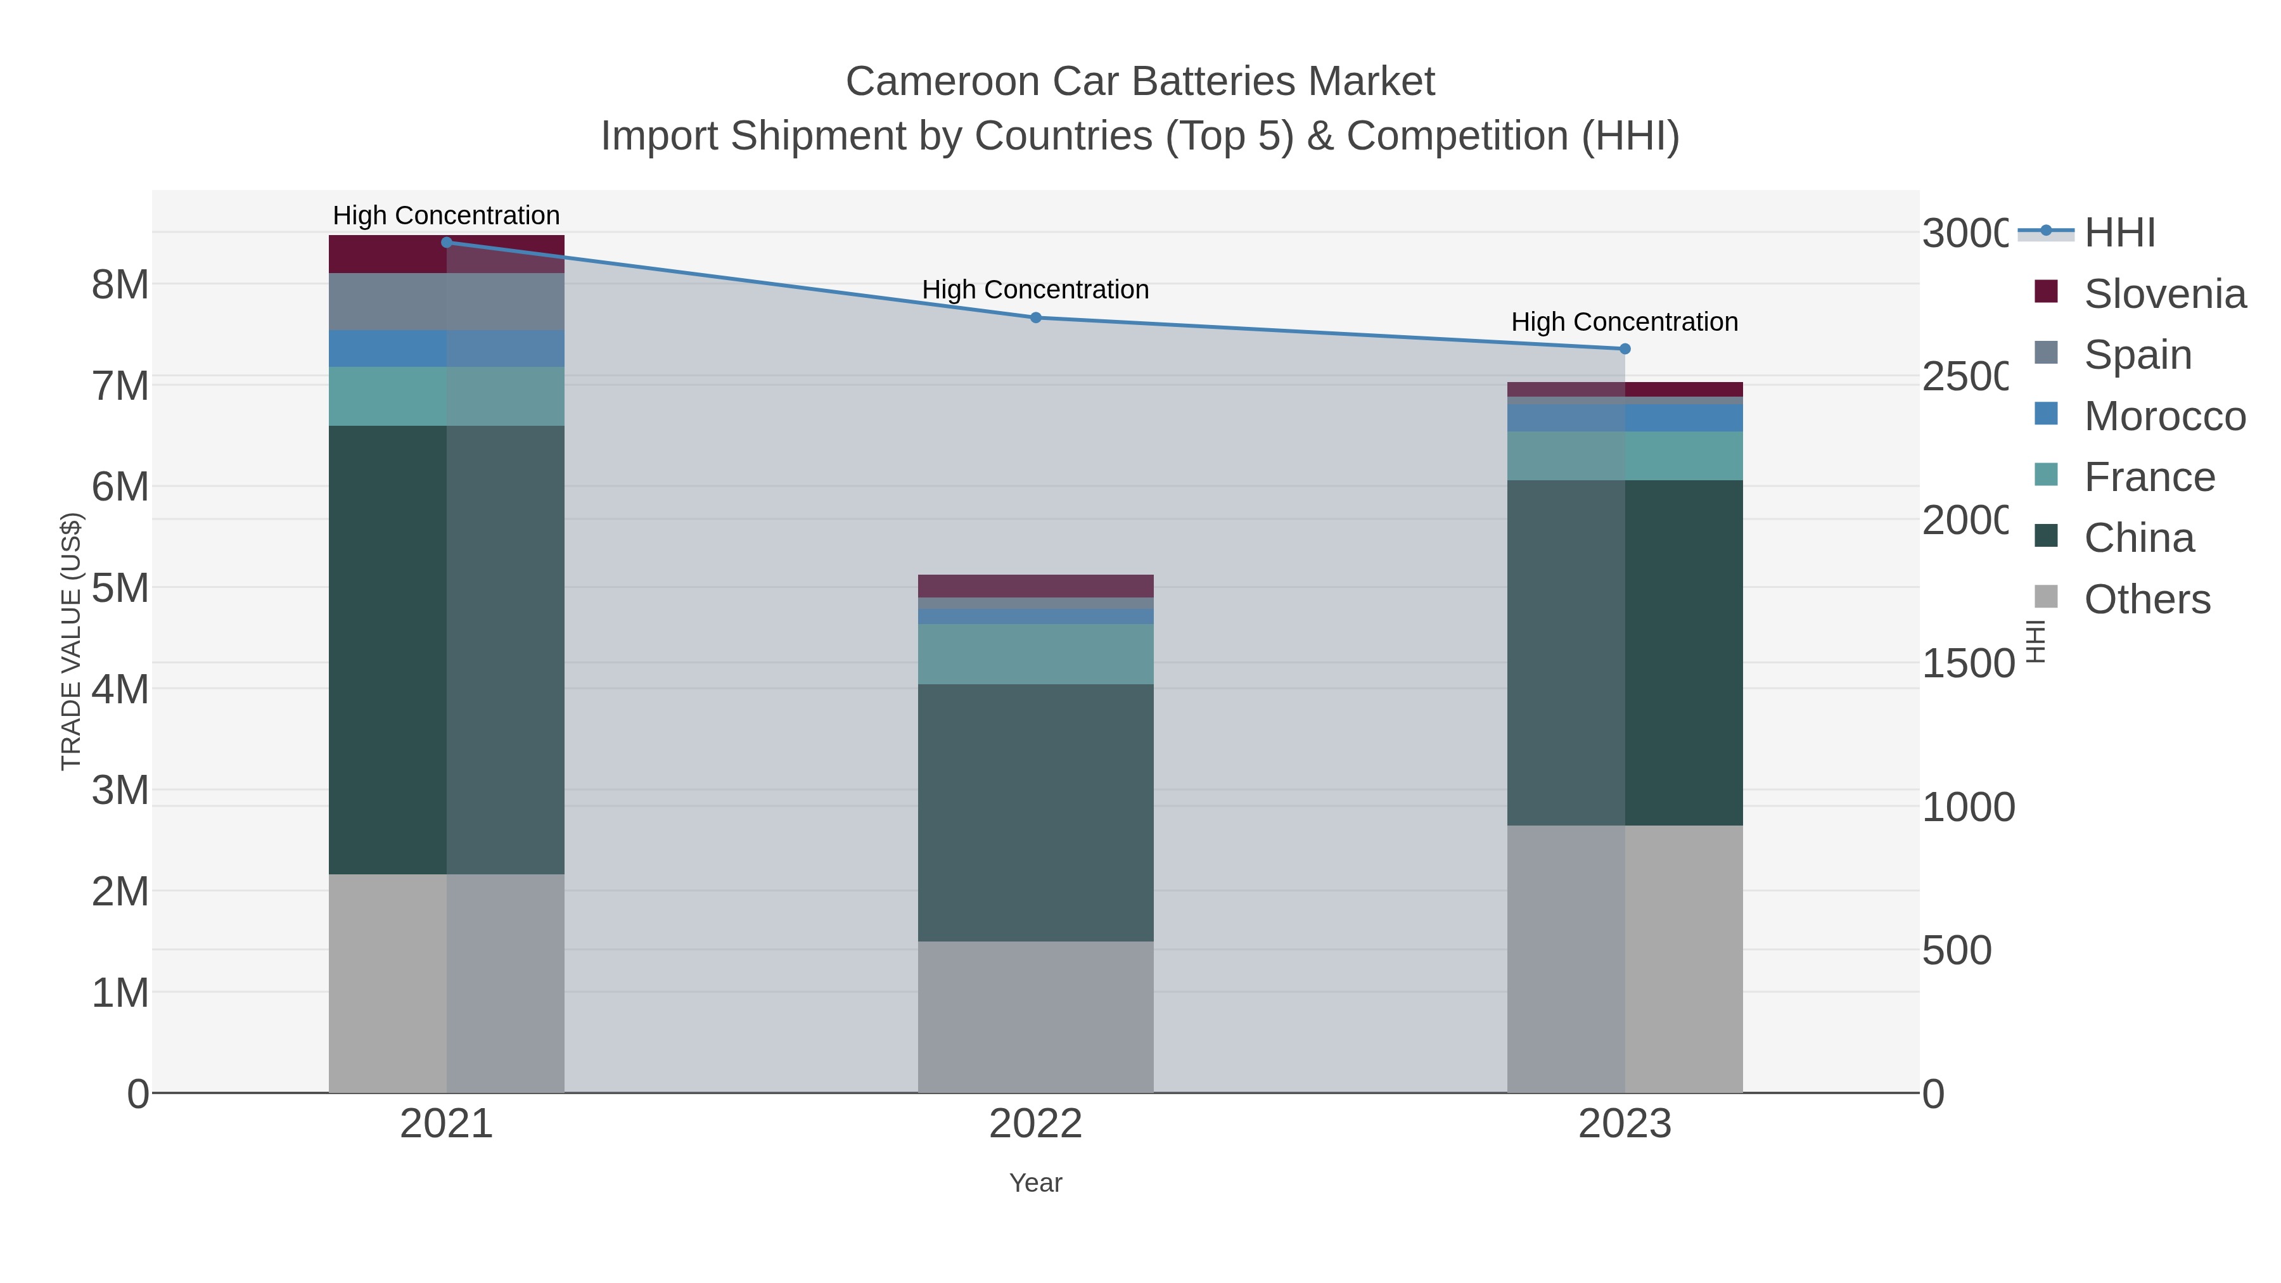Click the Others segment of the 2022 bar
Viewport: 2281px width, 1283px height.
click(1035, 1016)
